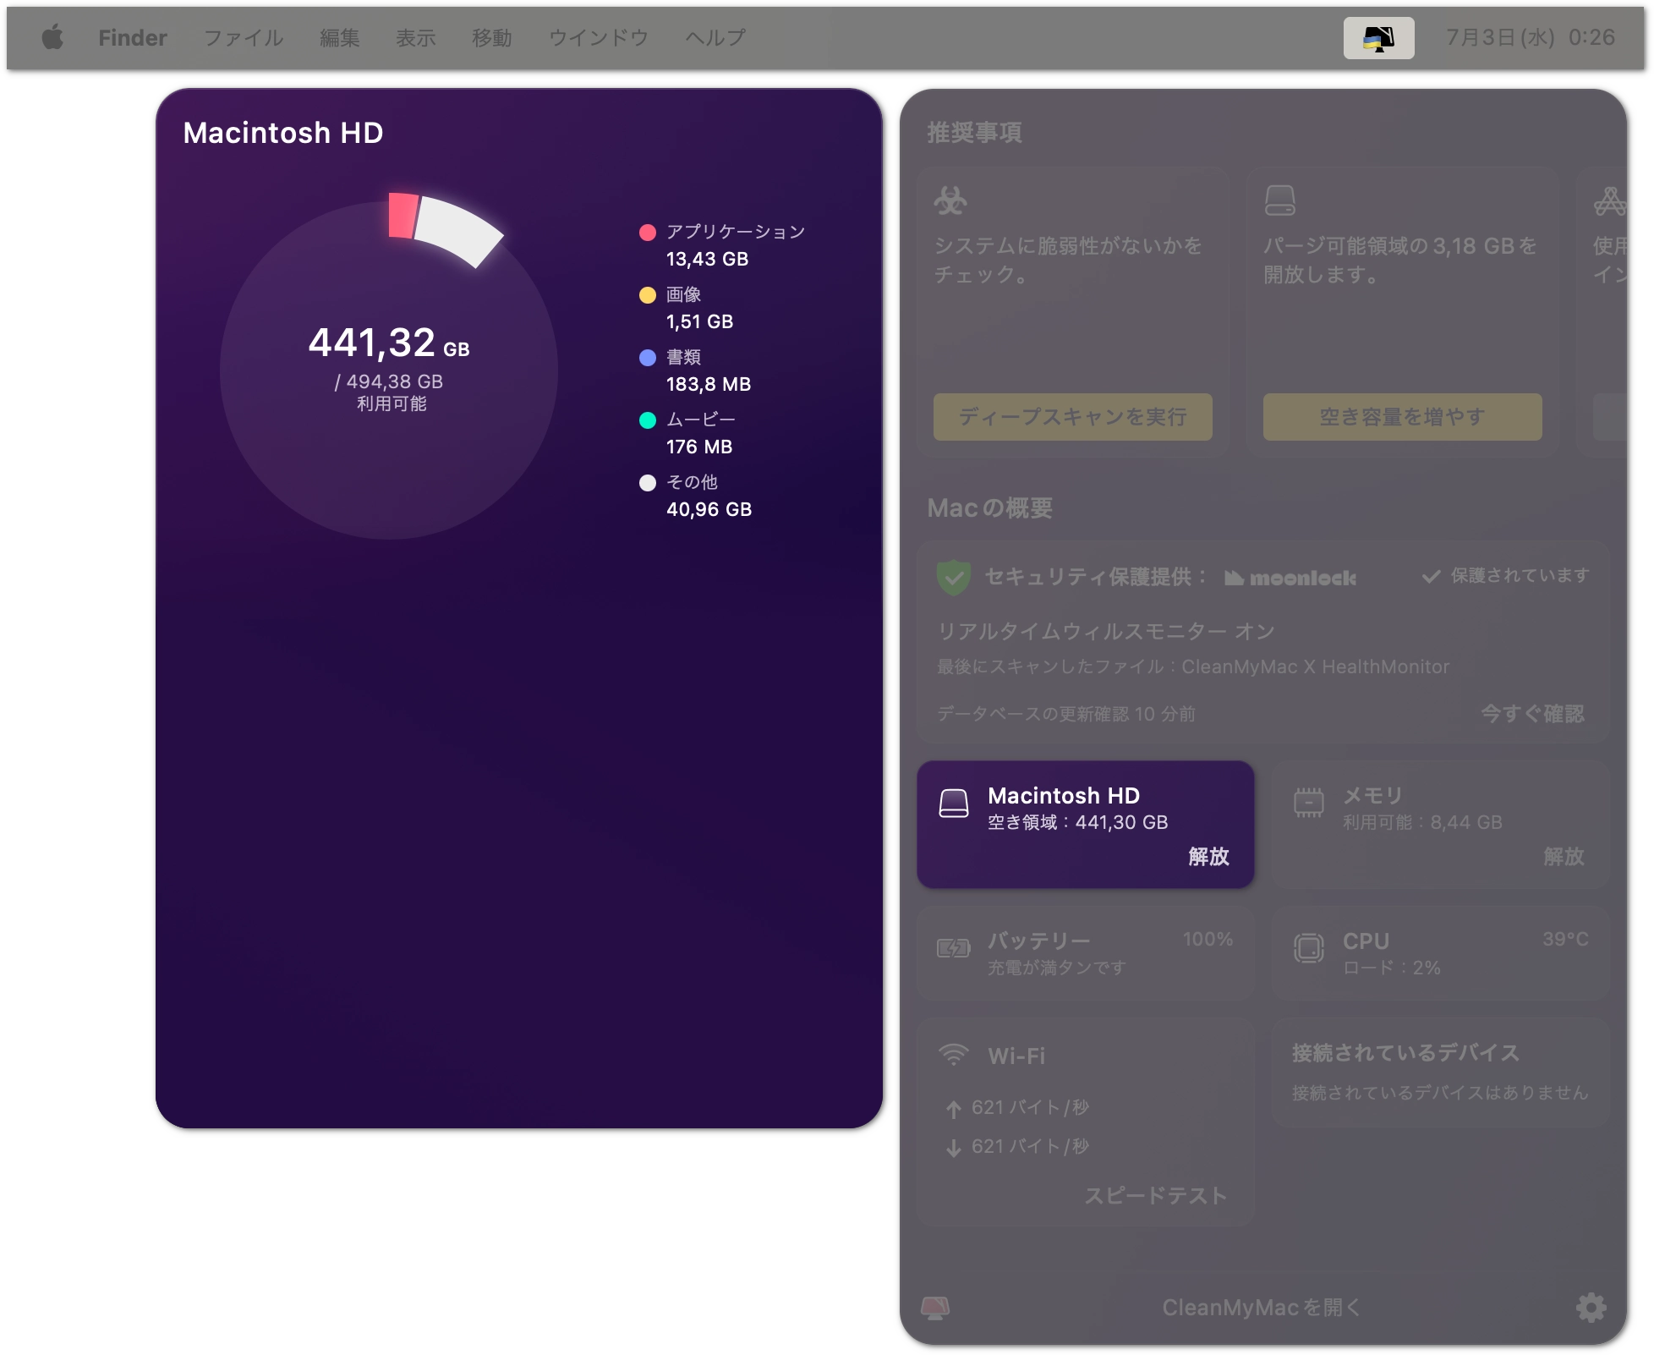Open the 表示 menu

416,38
